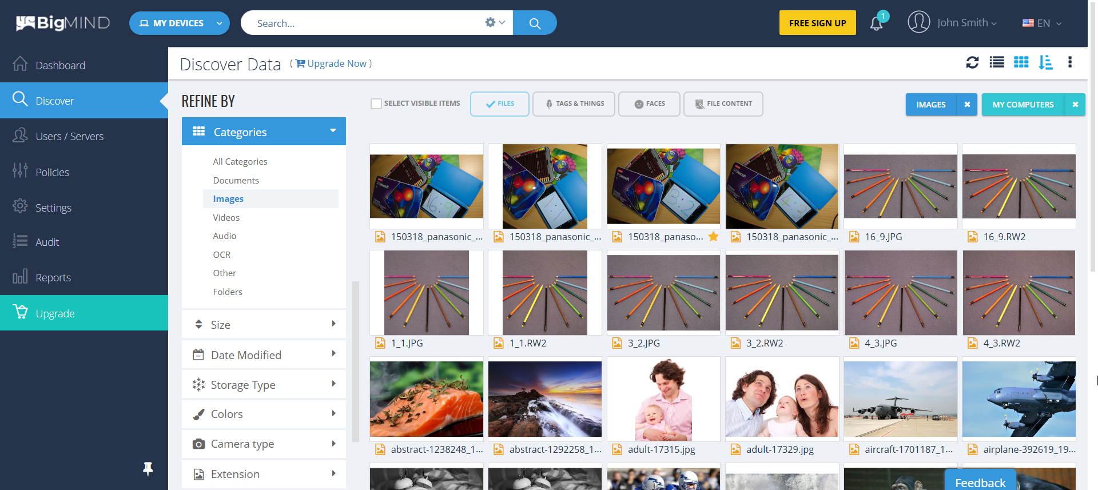Toggle the TAGS & THINGS filter
Screen dimensions: 1098x490
pos(574,104)
